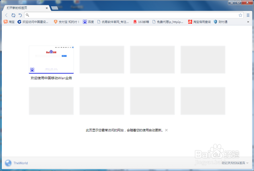Click the page icon of 免费代理ip bookmark

coord(154,22)
